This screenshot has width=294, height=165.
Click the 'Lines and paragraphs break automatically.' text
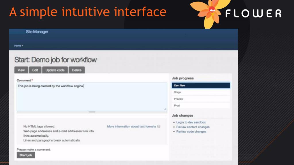click(52, 140)
